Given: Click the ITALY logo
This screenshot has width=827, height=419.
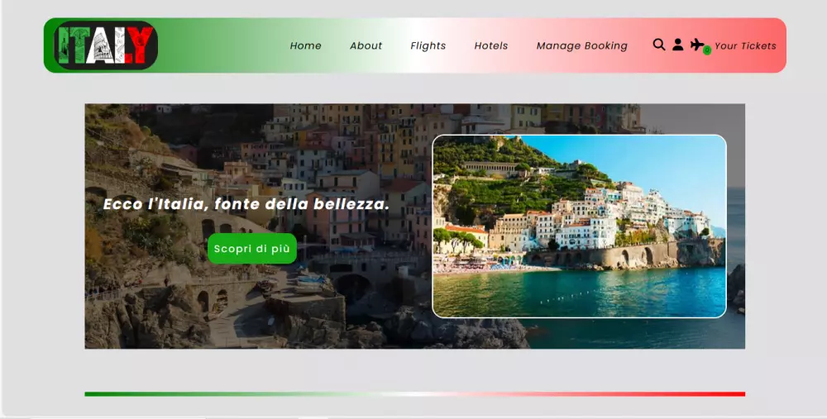Looking at the screenshot, I should pyautogui.click(x=106, y=45).
